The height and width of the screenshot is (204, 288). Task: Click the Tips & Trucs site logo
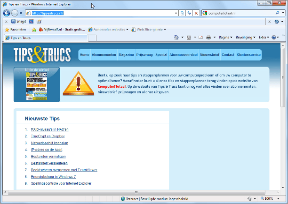[42, 54]
